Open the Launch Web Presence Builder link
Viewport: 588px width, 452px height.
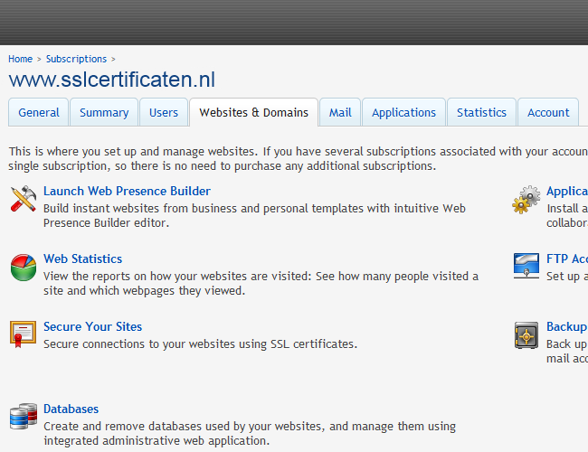point(127,191)
